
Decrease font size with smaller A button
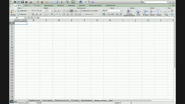(x=59, y=11)
